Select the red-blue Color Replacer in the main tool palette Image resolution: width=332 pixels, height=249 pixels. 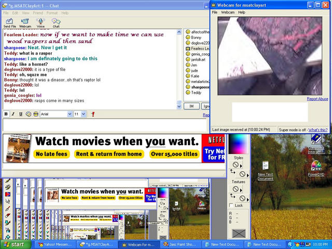(8, 194)
